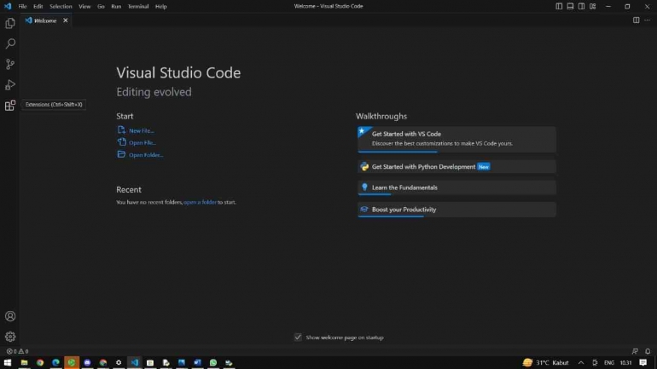The image size is (657, 369).
Task: Click the Python logo icon in walkthroughs
Action: (x=364, y=166)
